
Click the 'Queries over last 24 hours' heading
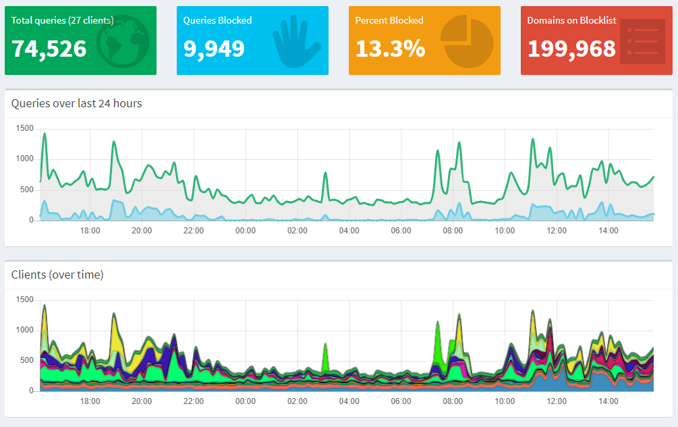[76, 103]
